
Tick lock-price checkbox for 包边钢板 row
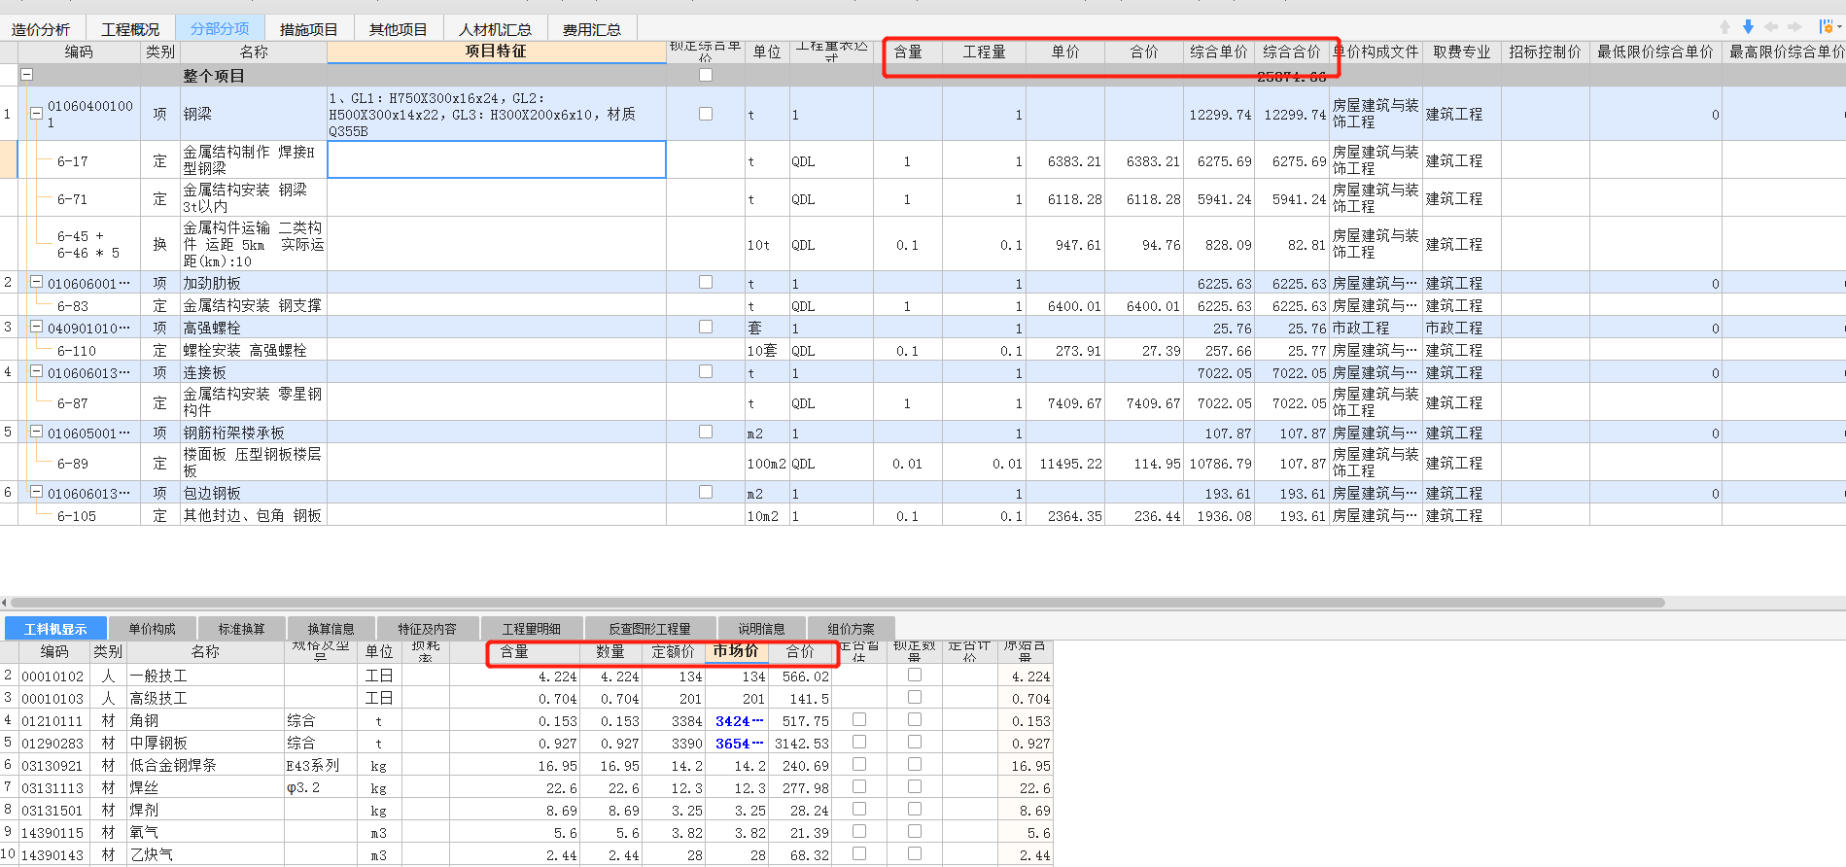(706, 492)
